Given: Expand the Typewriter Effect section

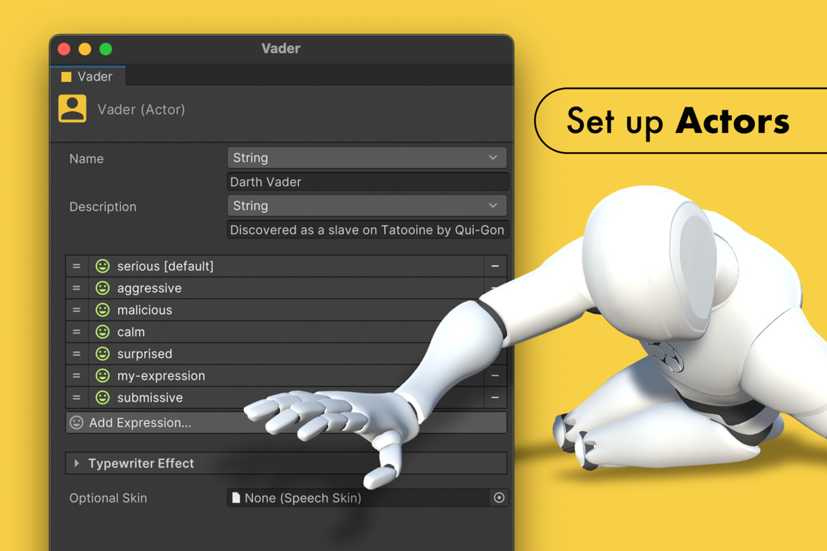Looking at the screenshot, I should (x=286, y=464).
